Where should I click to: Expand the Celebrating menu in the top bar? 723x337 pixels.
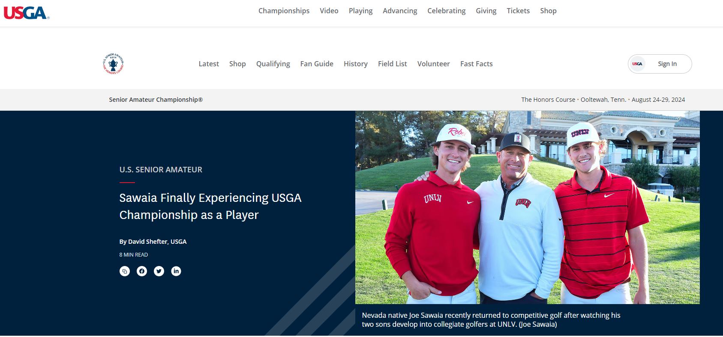[446, 11]
